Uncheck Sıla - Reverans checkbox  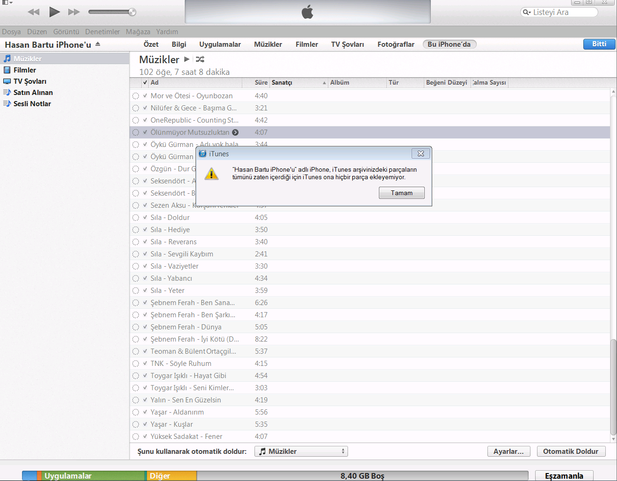(x=145, y=241)
